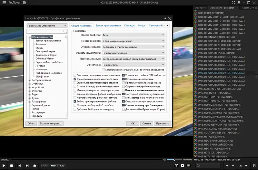The width and height of the screenshot is (258, 170).
Task: Click the Play button in the control bar
Action: tap(4, 166)
